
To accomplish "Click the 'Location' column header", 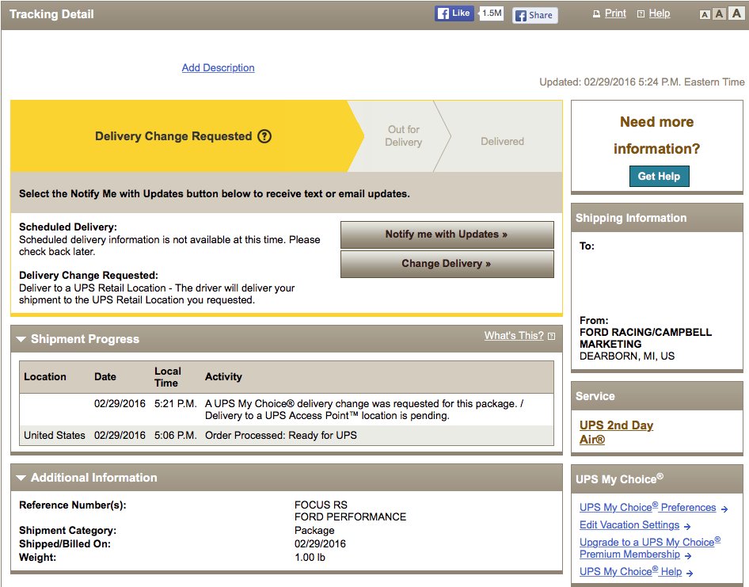I will pos(45,376).
